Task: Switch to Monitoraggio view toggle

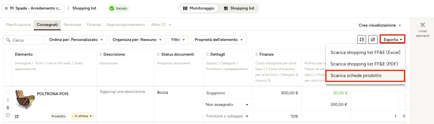Action: click(199, 8)
